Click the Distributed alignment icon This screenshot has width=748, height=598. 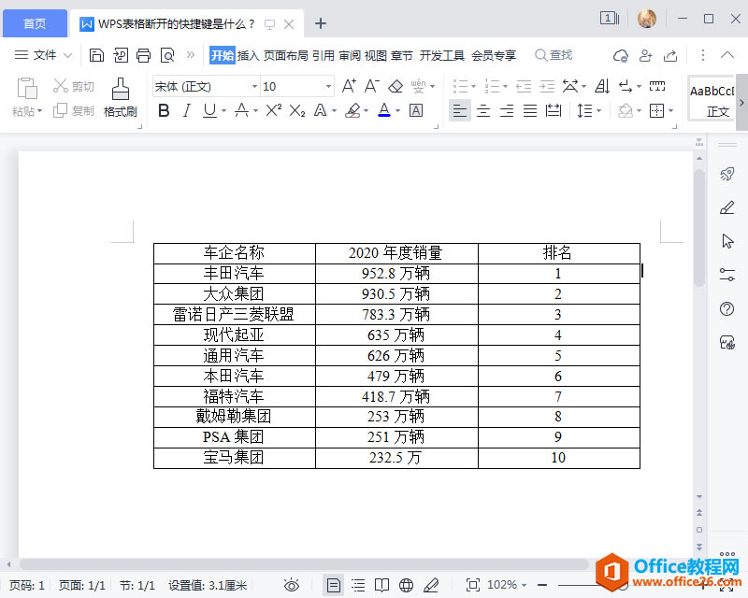point(554,110)
